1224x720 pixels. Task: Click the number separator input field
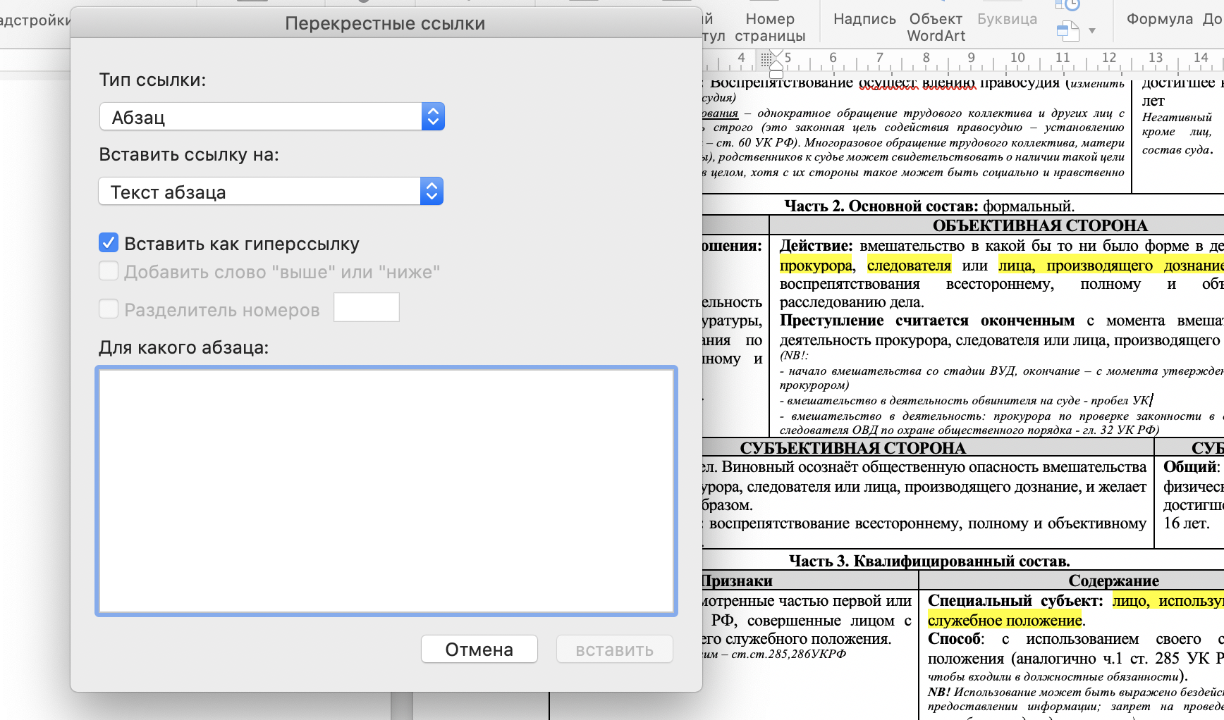click(367, 307)
